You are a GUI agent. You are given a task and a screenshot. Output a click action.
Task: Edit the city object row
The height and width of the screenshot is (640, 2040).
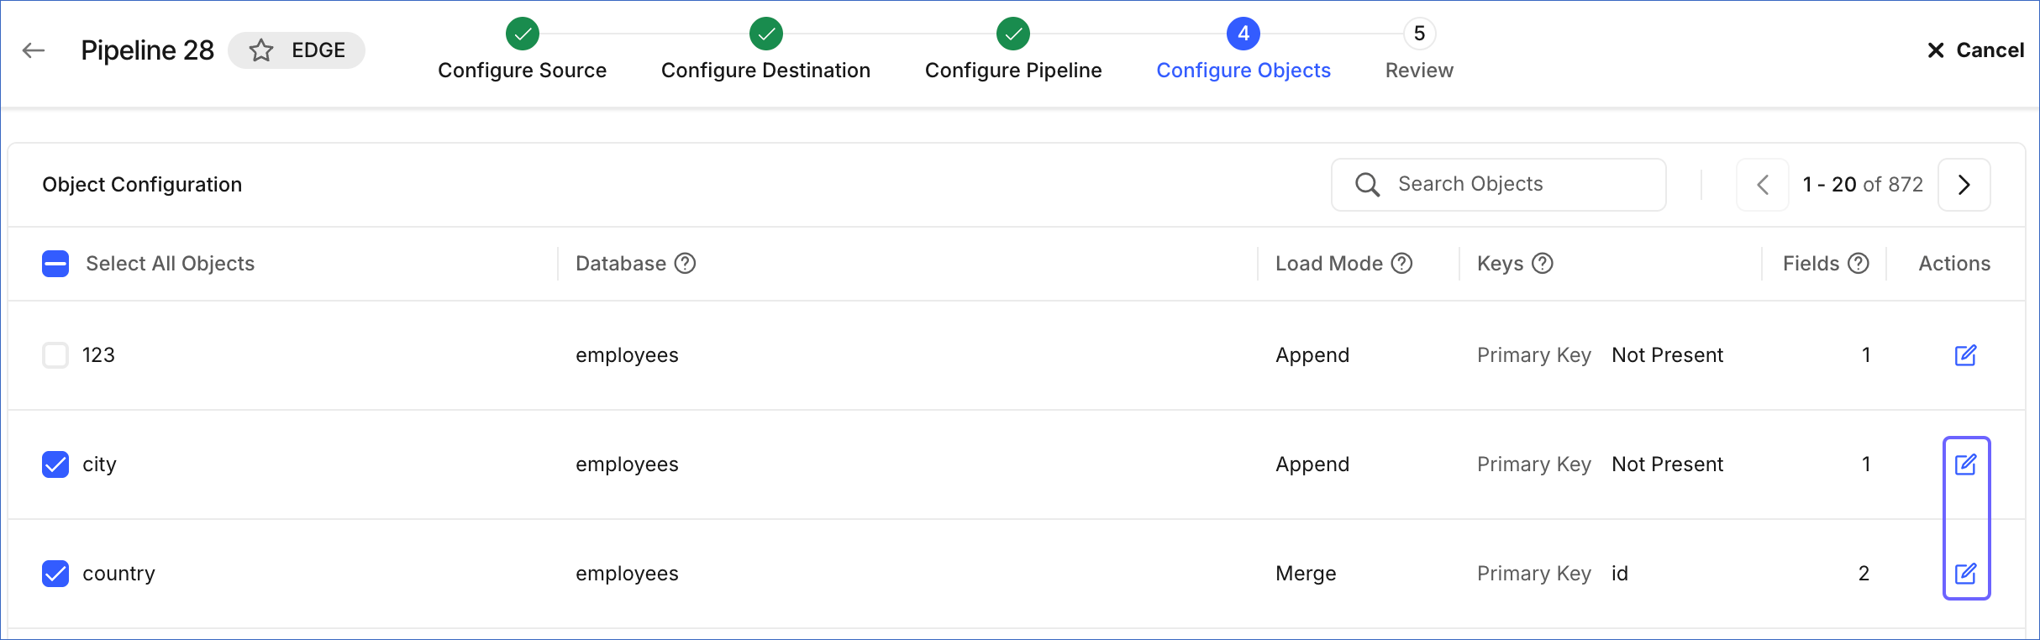1966,464
